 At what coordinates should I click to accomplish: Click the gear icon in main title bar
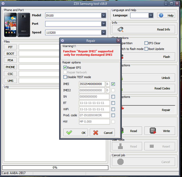3,4
